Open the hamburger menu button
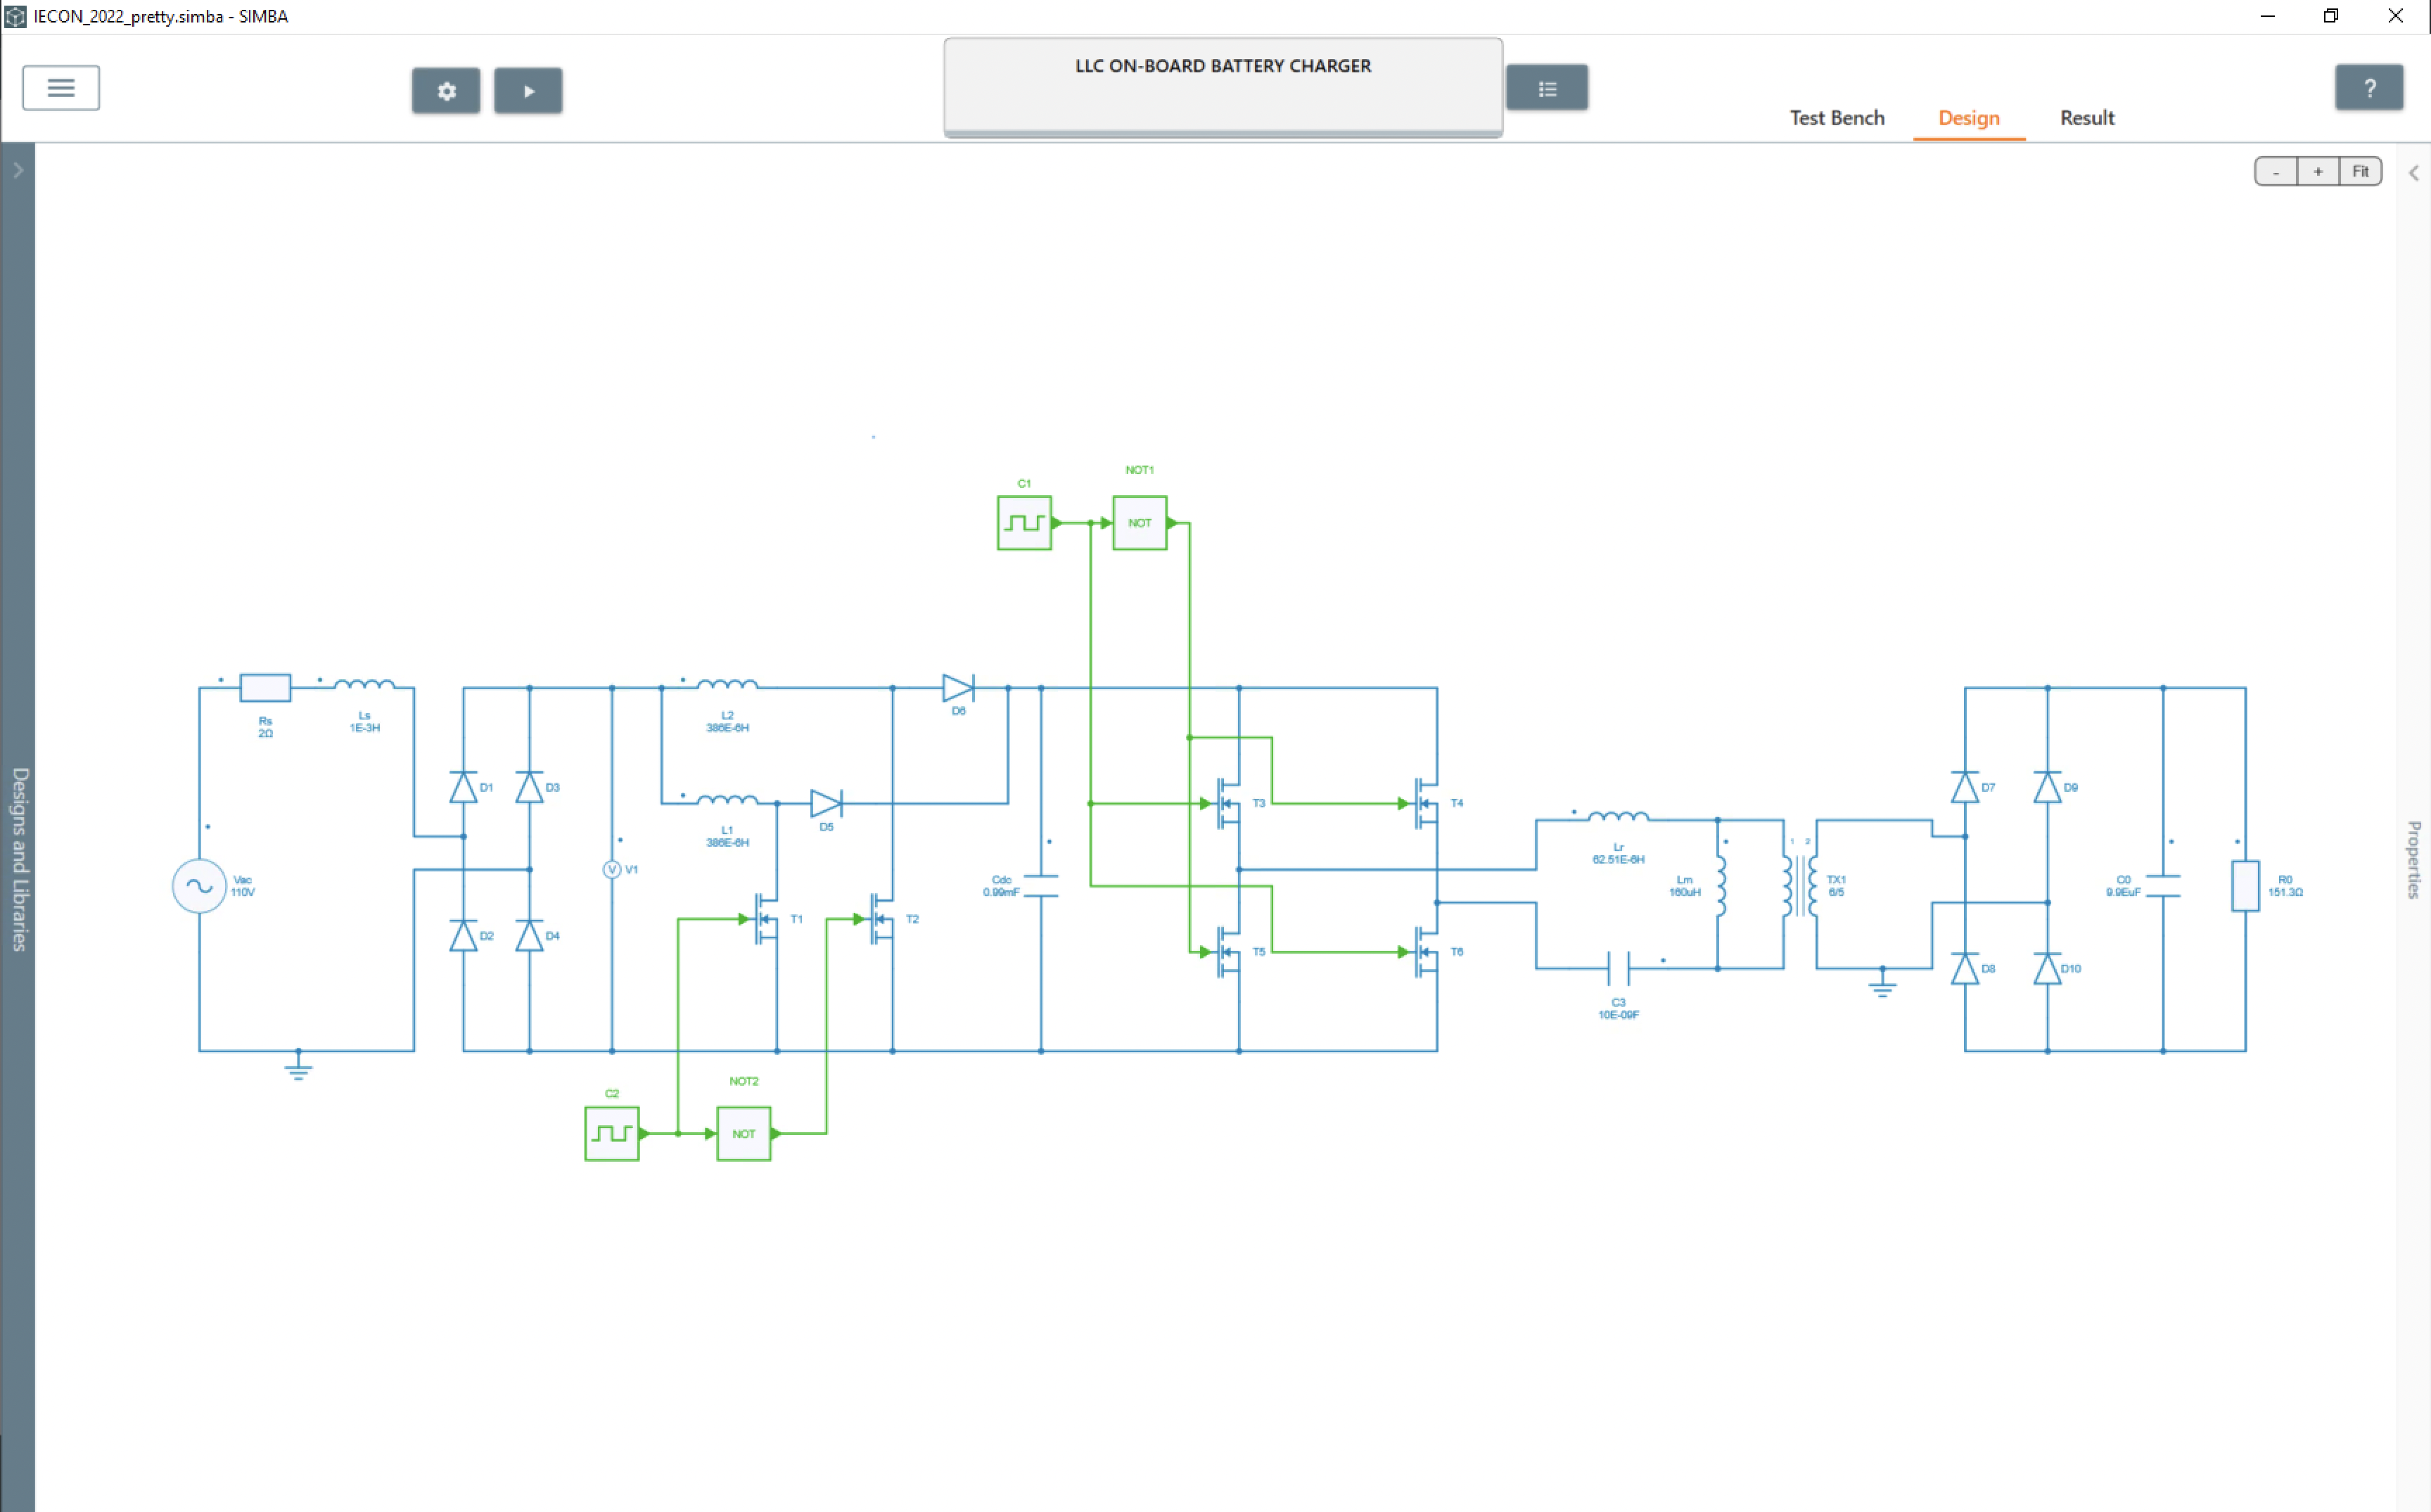Image resolution: width=2431 pixels, height=1512 pixels. pyautogui.click(x=61, y=88)
